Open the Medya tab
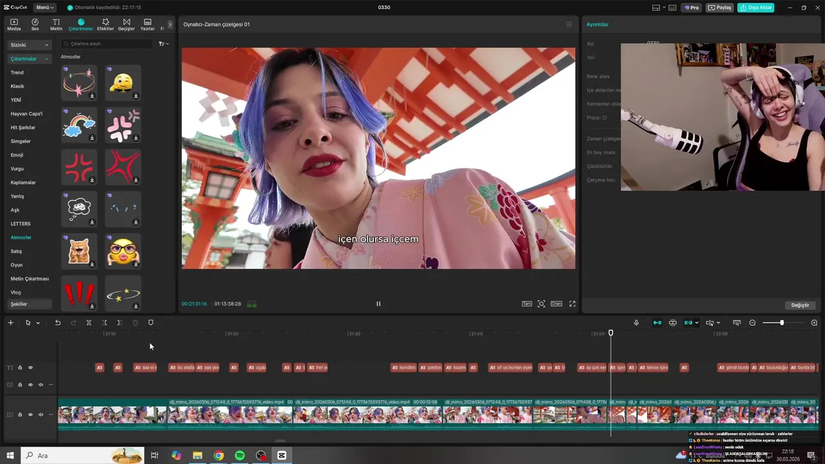 [14, 24]
